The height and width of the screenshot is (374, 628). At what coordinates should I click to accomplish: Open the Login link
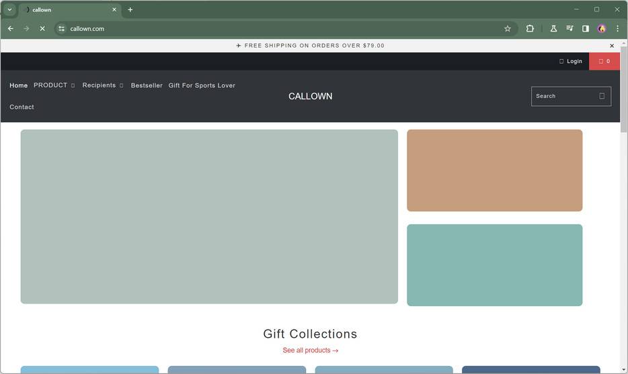[571, 61]
